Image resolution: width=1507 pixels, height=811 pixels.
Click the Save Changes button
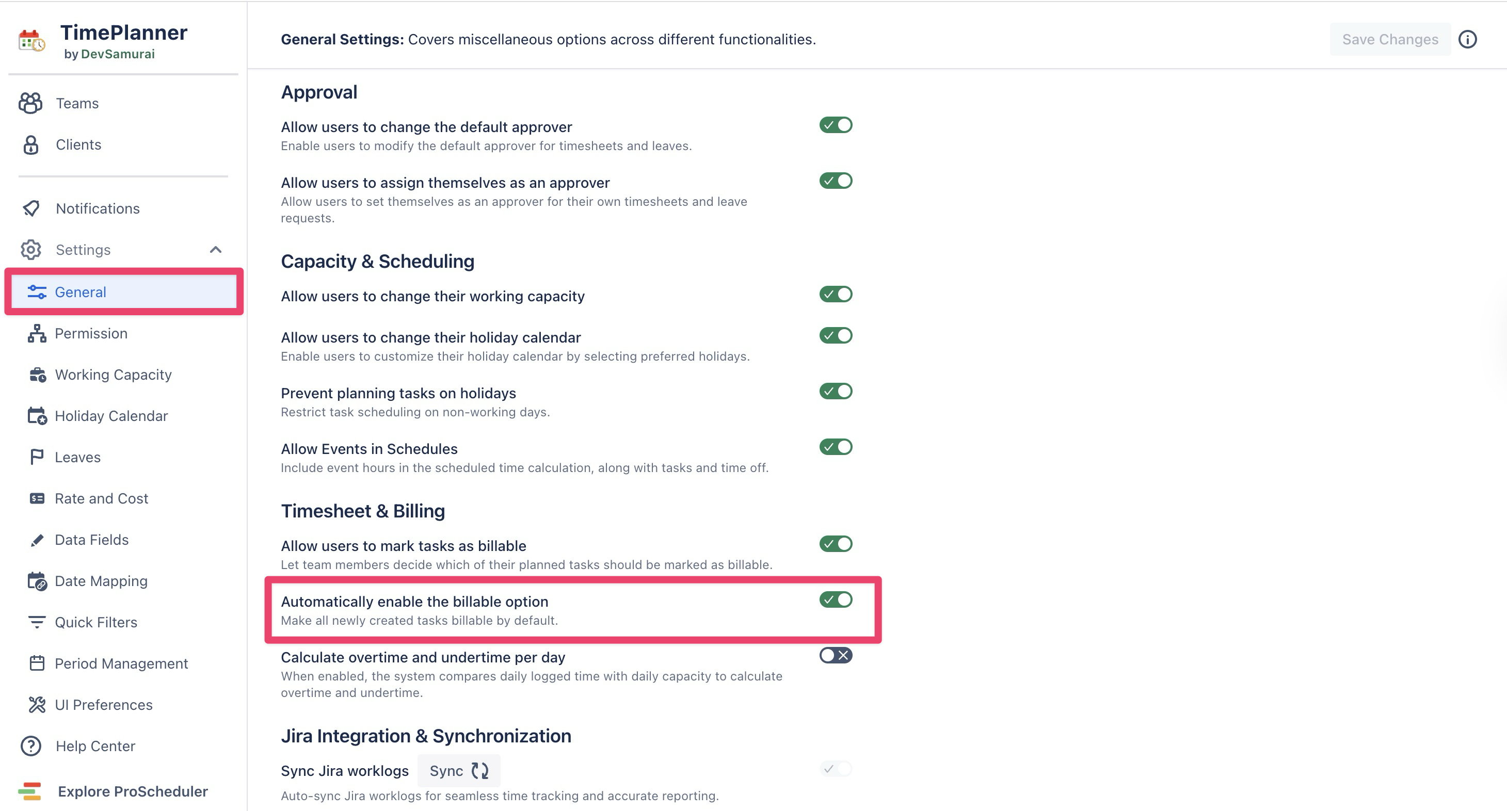pos(1390,39)
